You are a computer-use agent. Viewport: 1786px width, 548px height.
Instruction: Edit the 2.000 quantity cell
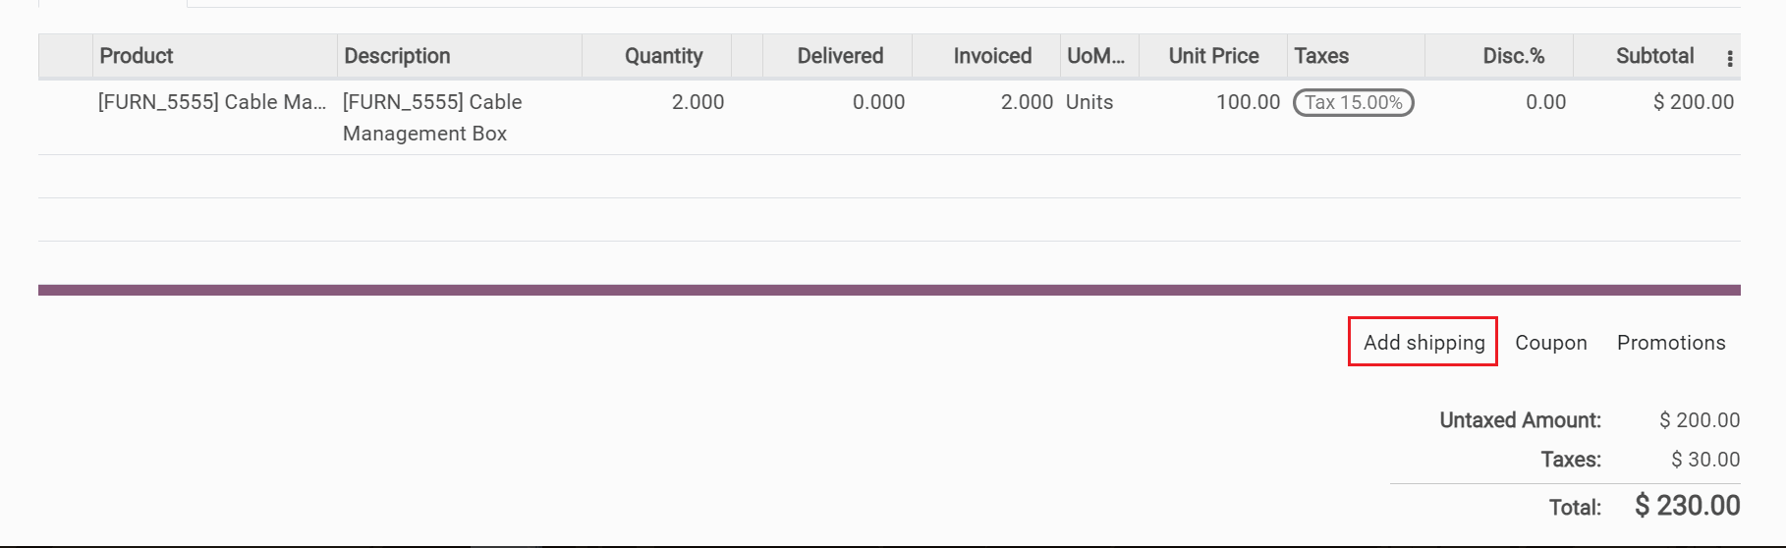tap(698, 102)
